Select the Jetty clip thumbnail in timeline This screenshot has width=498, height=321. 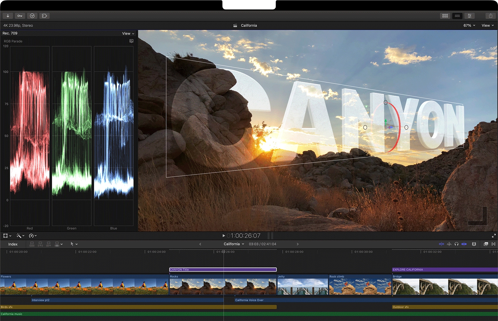click(x=302, y=286)
